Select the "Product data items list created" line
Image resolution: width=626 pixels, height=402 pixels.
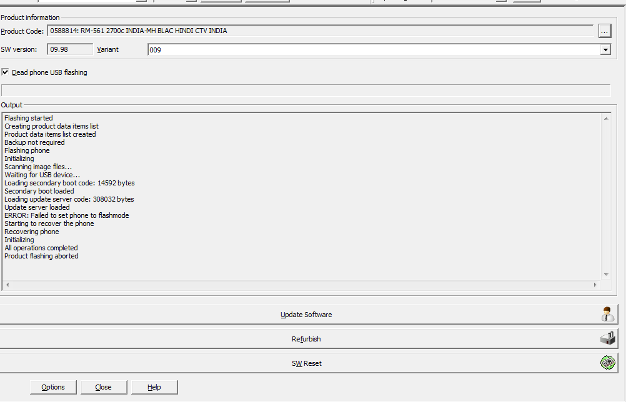pyautogui.click(x=51, y=134)
